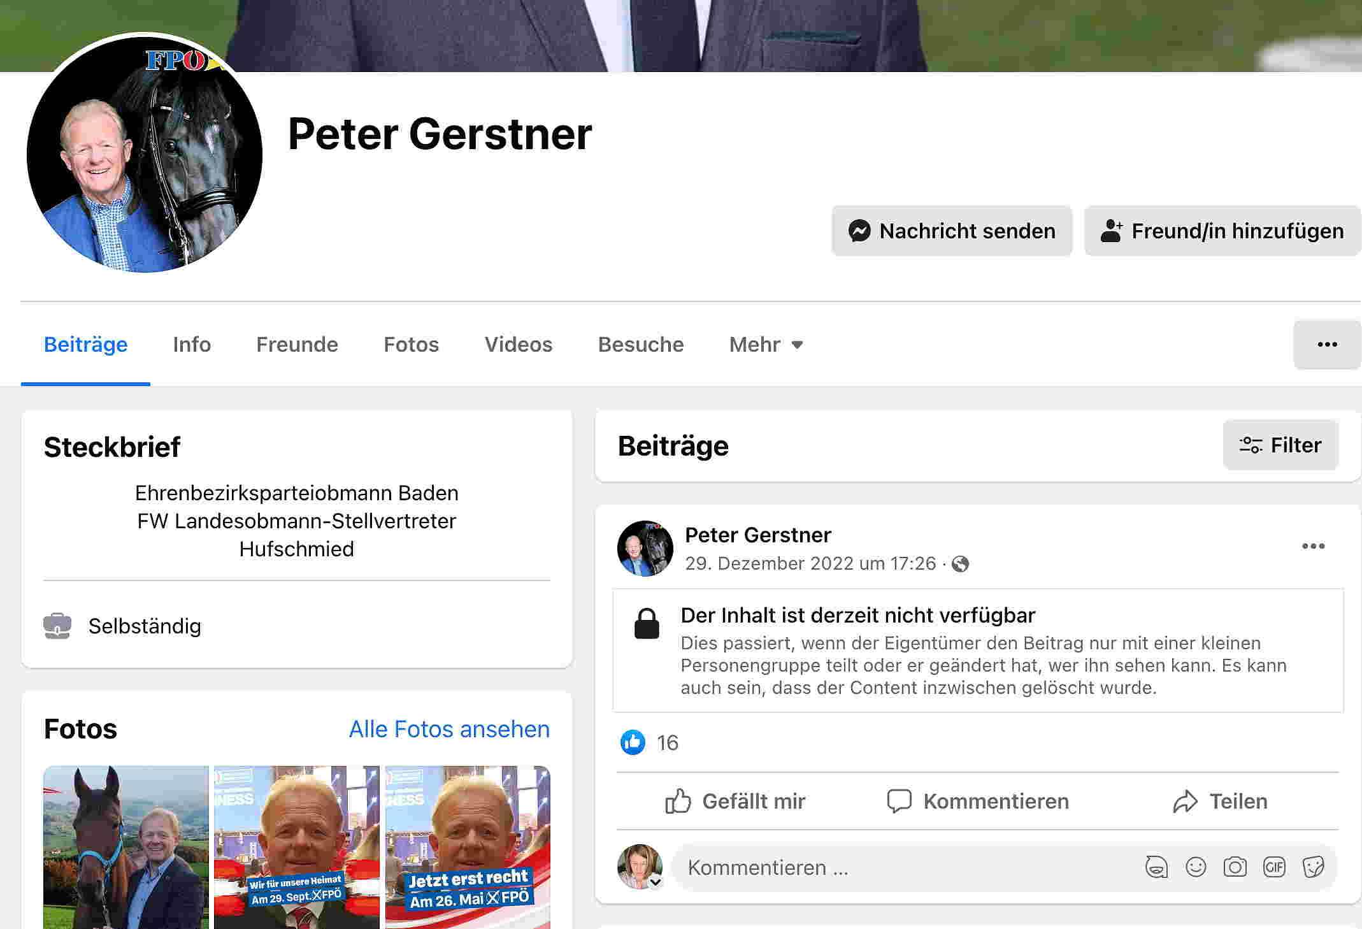The image size is (1362, 929).
Task: Click 'Ehrenbezirksparteiobmann Baden' bio text
Action: point(297,493)
